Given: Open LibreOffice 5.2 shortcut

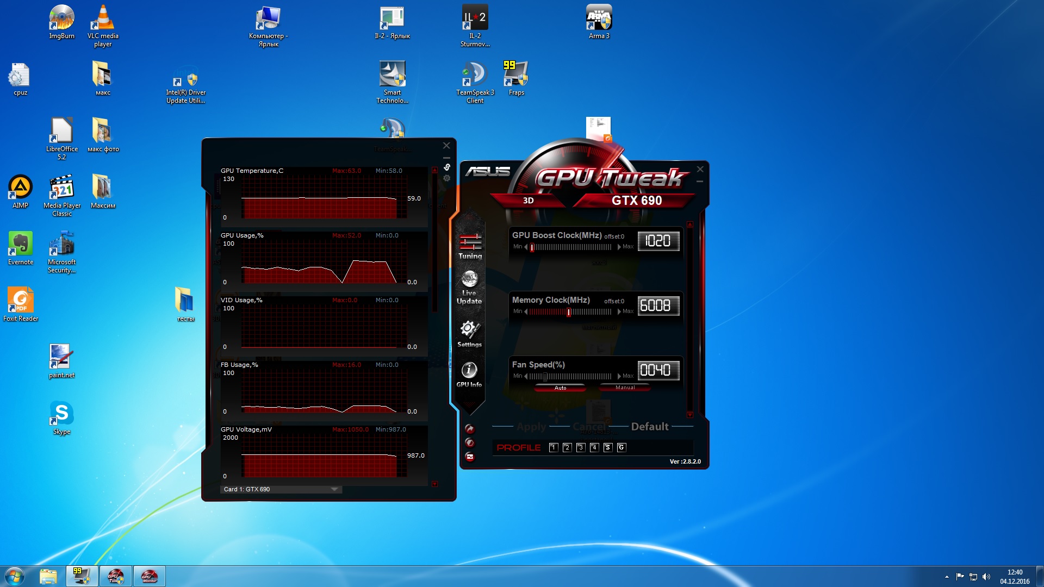Looking at the screenshot, I should tap(62, 139).
